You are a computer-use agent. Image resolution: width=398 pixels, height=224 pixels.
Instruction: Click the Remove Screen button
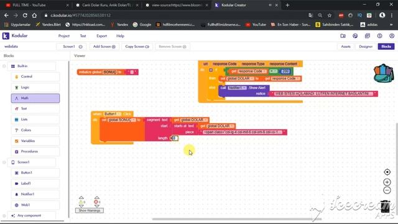(172, 47)
